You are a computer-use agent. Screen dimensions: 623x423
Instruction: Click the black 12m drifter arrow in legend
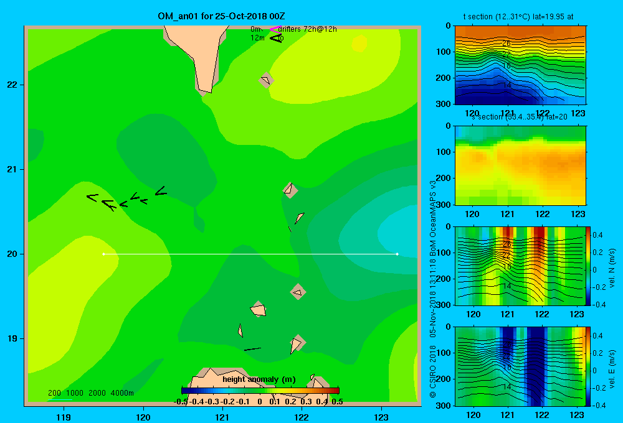[276, 38]
